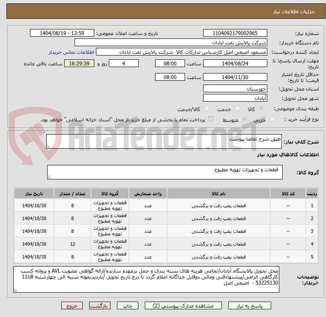326x317 pixels.
Task: Click the خروج exit button
Action: [72, 305]
